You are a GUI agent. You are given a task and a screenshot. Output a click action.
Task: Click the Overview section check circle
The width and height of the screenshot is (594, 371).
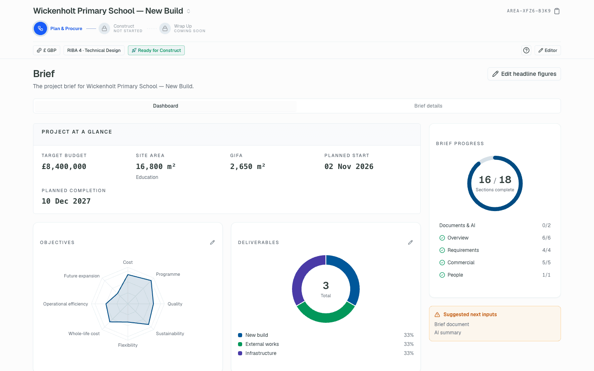coord(442,238)
